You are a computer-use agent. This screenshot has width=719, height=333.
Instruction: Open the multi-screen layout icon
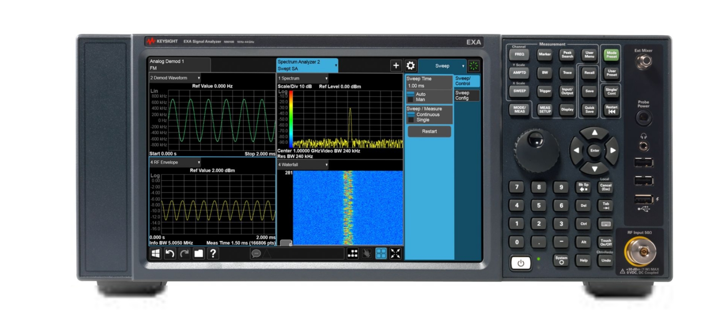pyautogui.click(x=353, y=253)
